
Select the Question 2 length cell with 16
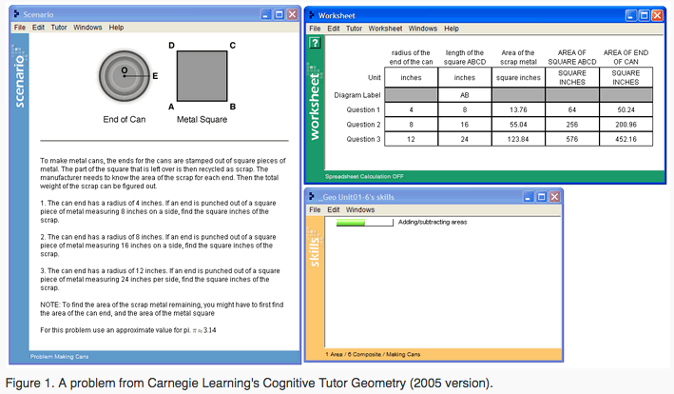pyautogui.click(x=465, y=125)
